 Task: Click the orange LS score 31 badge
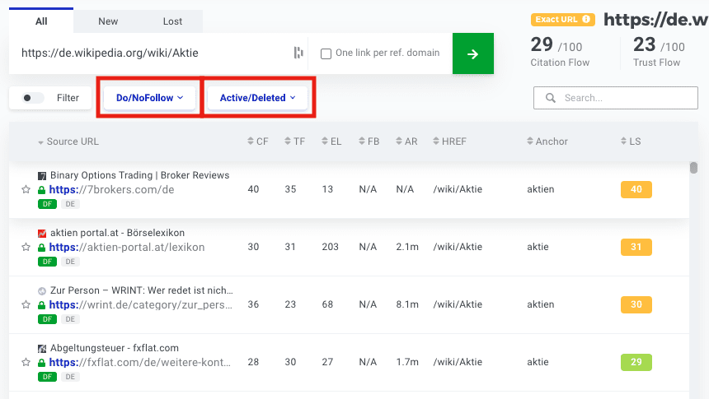click(x=636, y=248)
